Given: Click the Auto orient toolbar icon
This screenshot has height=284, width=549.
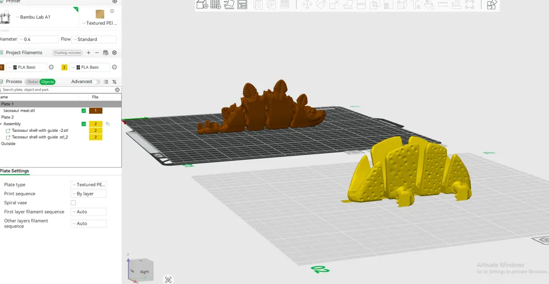Looking at the screenshot, I should [x=229, y=4].
